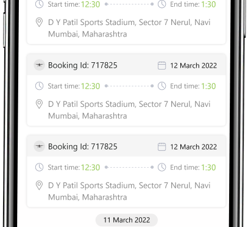Tap the location pin icon in the topmost card

(x=39, y=23)
